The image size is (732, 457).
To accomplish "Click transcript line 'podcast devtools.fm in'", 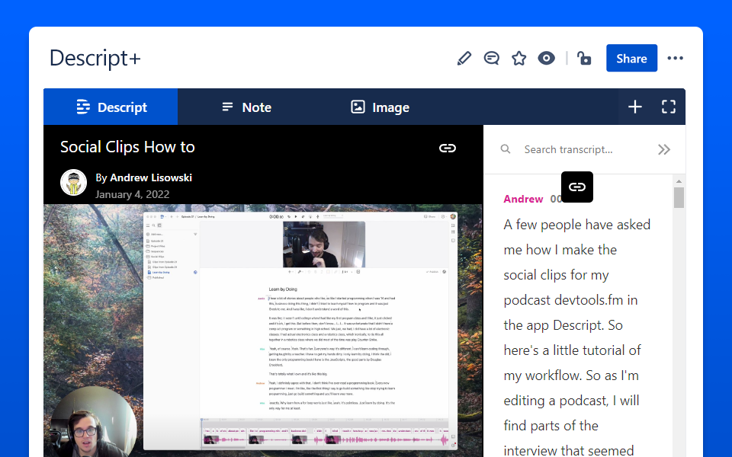I will coord(570,300).
